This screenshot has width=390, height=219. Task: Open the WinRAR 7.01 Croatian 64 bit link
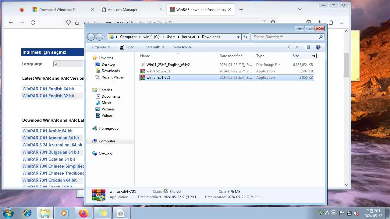pyautogui.click(x=50, y=180)
